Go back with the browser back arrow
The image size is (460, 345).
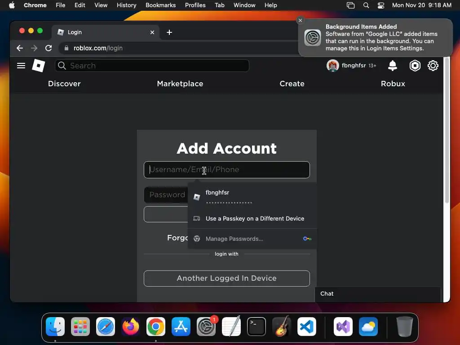[20, 48]
